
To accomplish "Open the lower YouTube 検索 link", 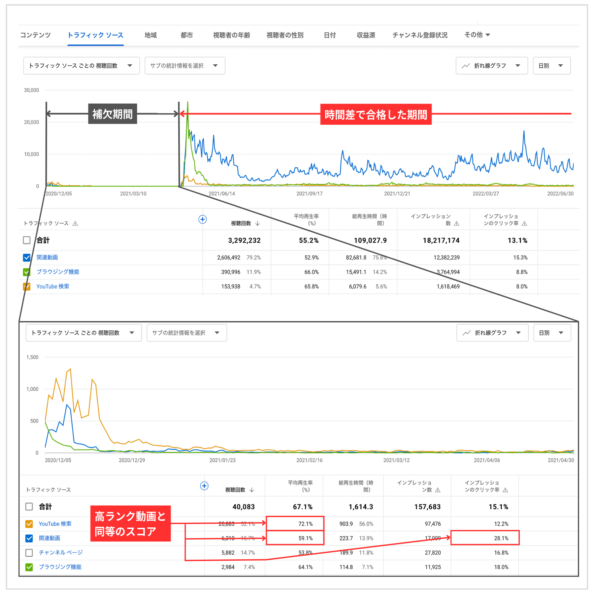I will pyautogui.click(x=55, y=524).
